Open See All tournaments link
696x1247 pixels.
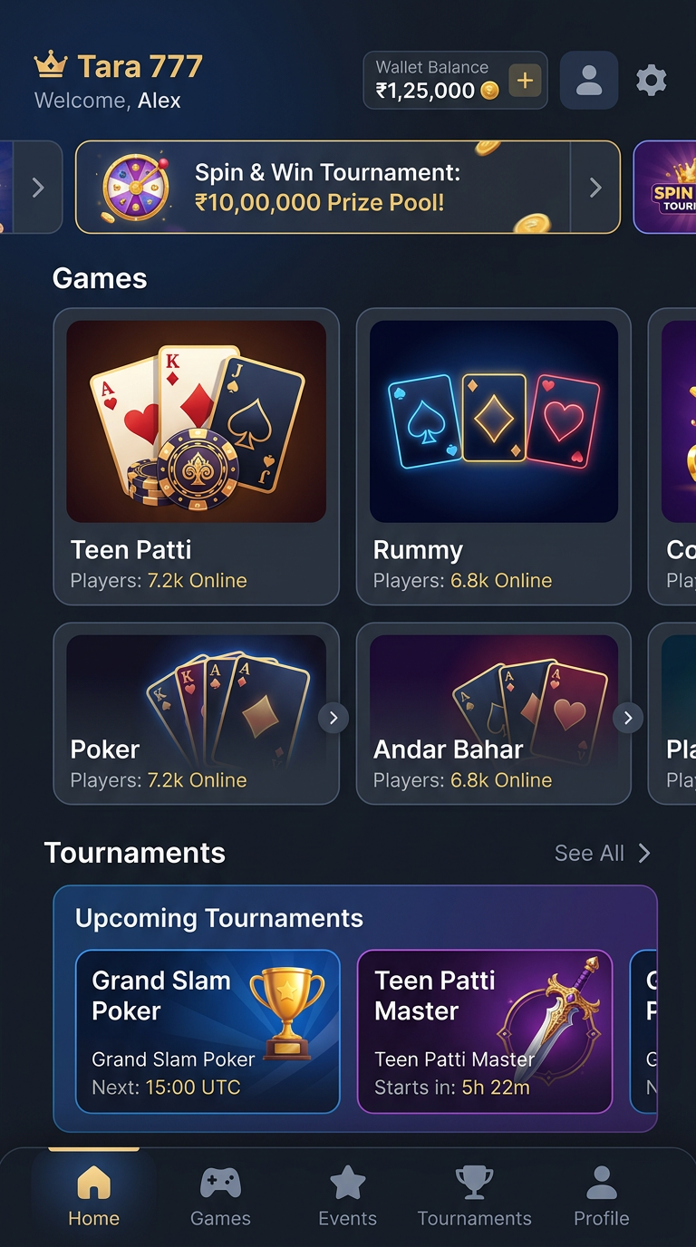pyautogui.click(x=603, y=853)
